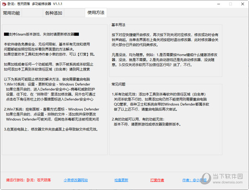The width and height of the screenshot is (249, 190).
Task: Click the line starting 如何添加本工具到杀软信任区域
Action: coord(47,69)
